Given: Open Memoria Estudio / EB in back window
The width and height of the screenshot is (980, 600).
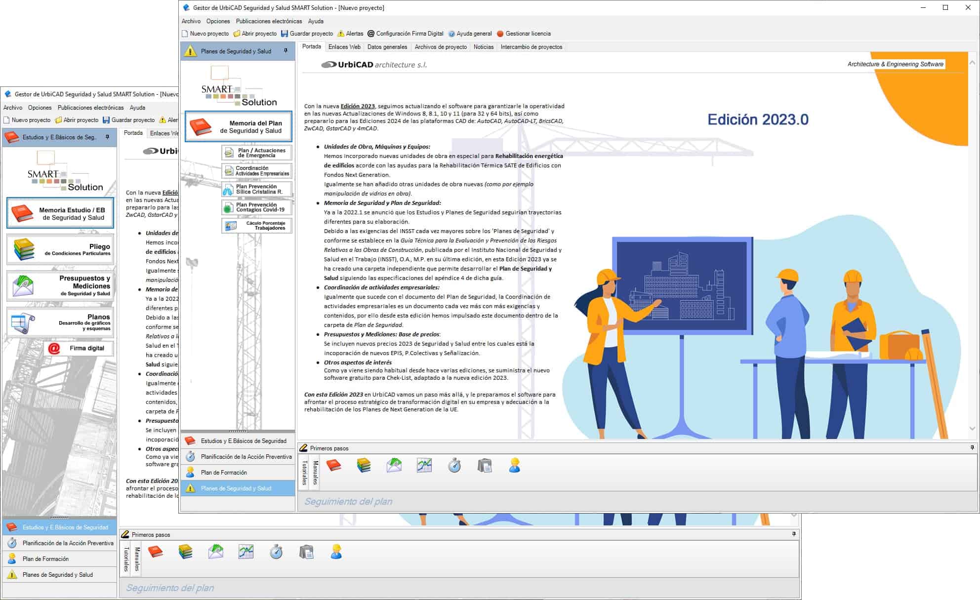Looking at the screenshot, I should click(x=60, y=213).
